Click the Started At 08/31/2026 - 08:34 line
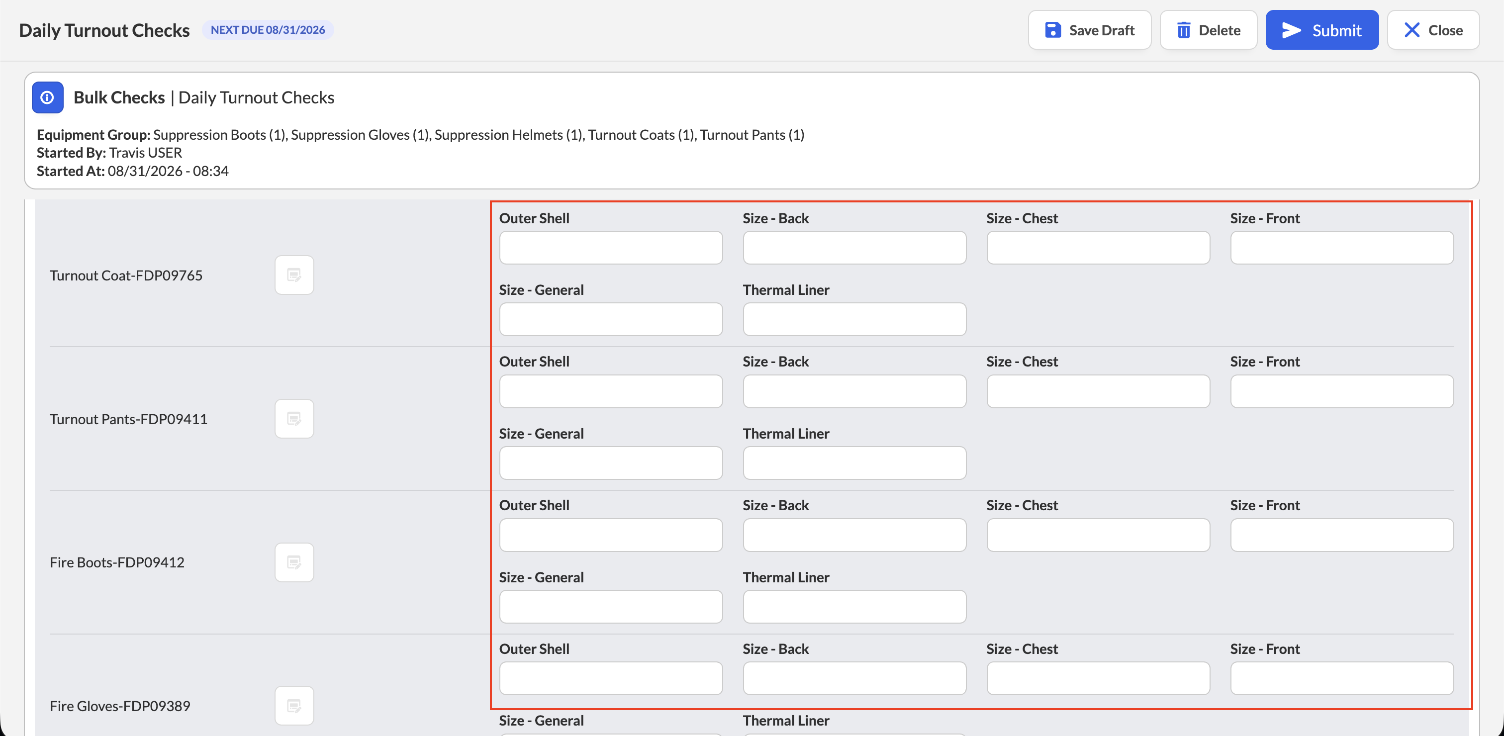 (132, 171)
